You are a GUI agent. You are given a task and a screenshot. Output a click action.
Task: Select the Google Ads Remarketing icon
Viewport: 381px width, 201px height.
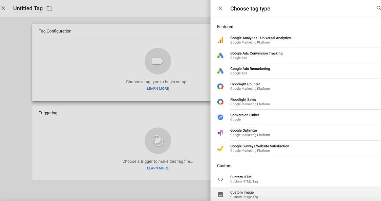click(x=220, y=70)
